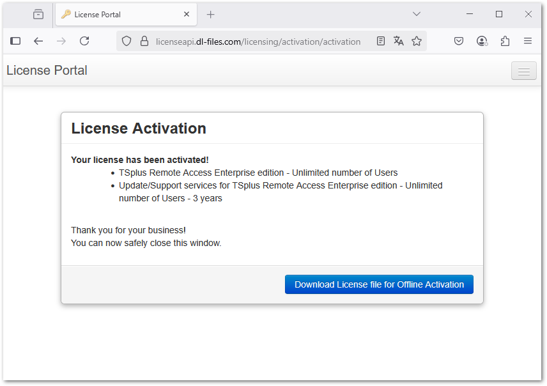Close the License Portal tab
This screenshot has width=547, height=386.
click(x=187, y=14)
